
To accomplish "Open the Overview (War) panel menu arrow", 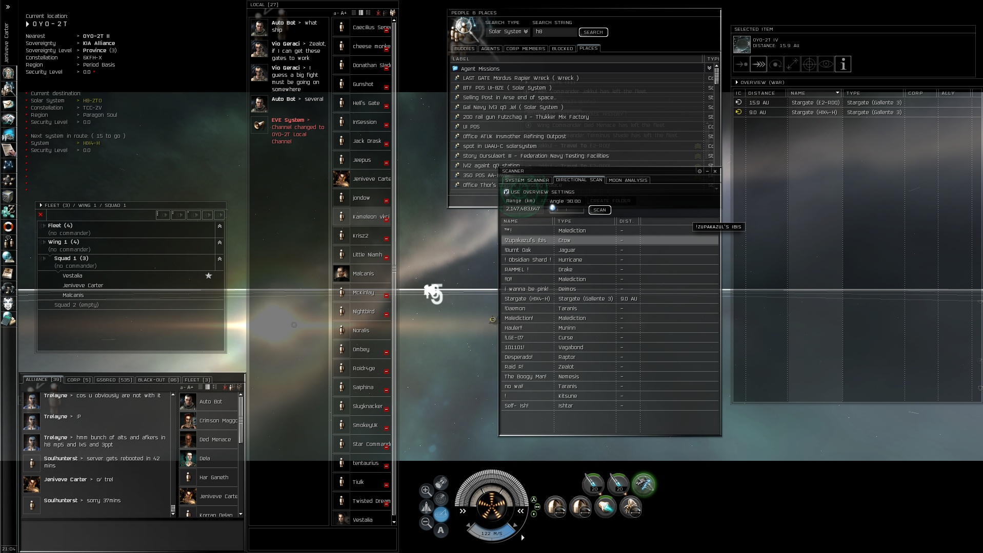I will click(737, 82).
